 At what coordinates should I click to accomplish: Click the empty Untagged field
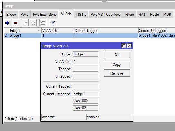click(x=86, y=76)
